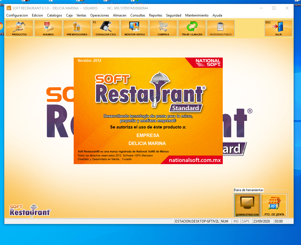301x245 pixels.
Task: Expand the Ventas menu
Action: pyautogui.click(x=81, y=15)
